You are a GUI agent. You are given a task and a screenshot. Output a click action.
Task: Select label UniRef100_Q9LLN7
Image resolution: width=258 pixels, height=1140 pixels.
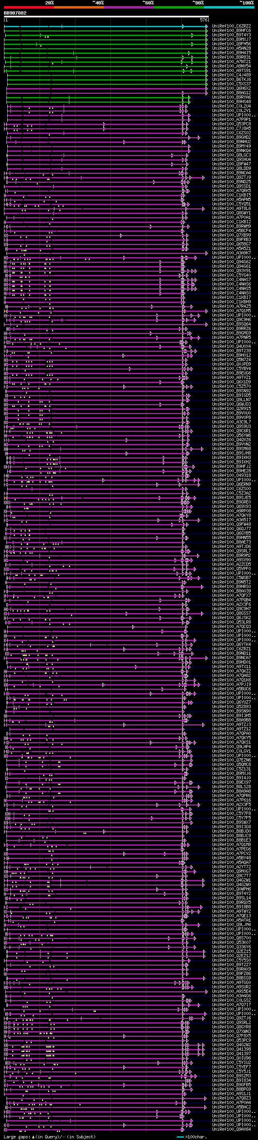[231, 400]
